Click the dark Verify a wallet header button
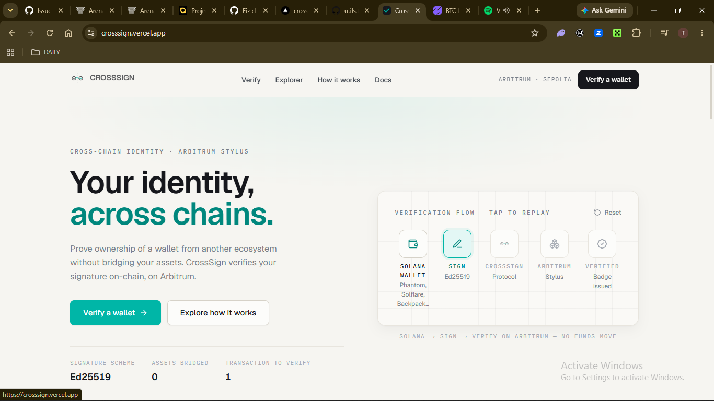Viewport: 714px width, 401px height. click(x=608, y=80)
